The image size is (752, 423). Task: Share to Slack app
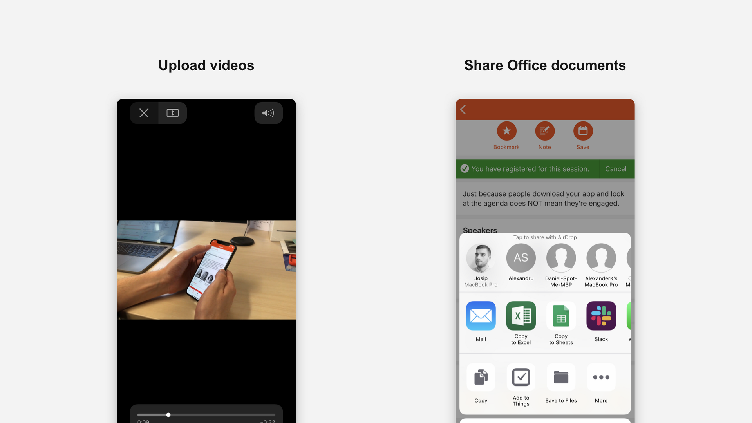coord(601,316)
